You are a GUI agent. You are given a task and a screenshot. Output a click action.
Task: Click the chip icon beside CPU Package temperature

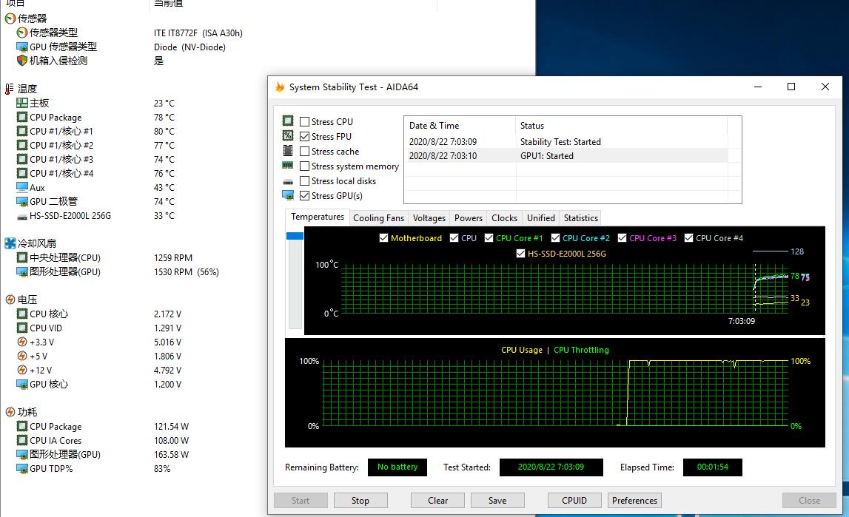[x=21, y=117]
